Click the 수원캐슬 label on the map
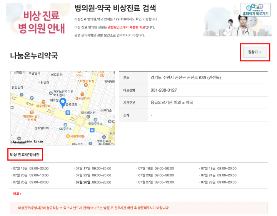 point(106,111)
